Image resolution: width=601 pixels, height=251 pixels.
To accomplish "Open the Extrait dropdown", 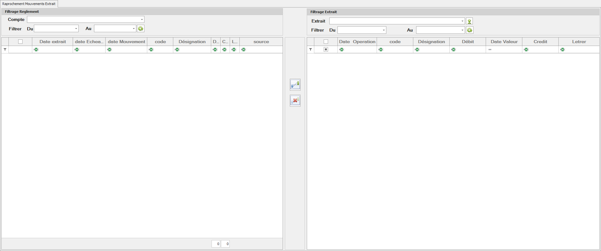I will pyautogui.click(x=462, y=21).
